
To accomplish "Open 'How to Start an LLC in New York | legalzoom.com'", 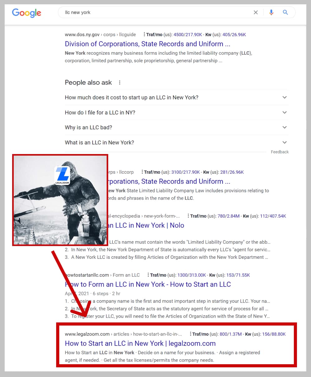I will point(140,343).
